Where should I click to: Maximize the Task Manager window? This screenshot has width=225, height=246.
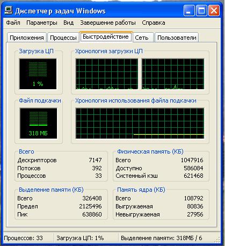(201, 11)
